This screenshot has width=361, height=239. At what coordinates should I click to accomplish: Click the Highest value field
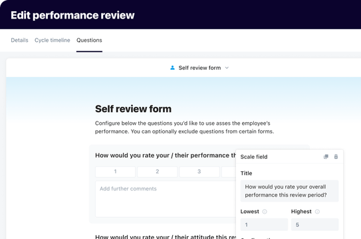314,224
